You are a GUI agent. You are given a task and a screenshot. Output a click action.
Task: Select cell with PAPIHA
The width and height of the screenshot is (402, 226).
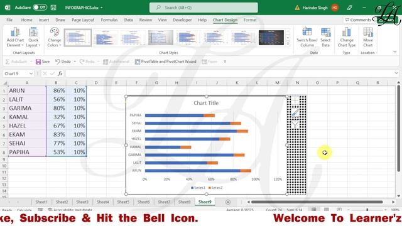point(26,152)
